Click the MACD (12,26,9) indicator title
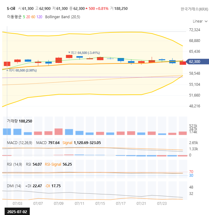Viewport: 209px width, 215px height. tap(20, 143)
